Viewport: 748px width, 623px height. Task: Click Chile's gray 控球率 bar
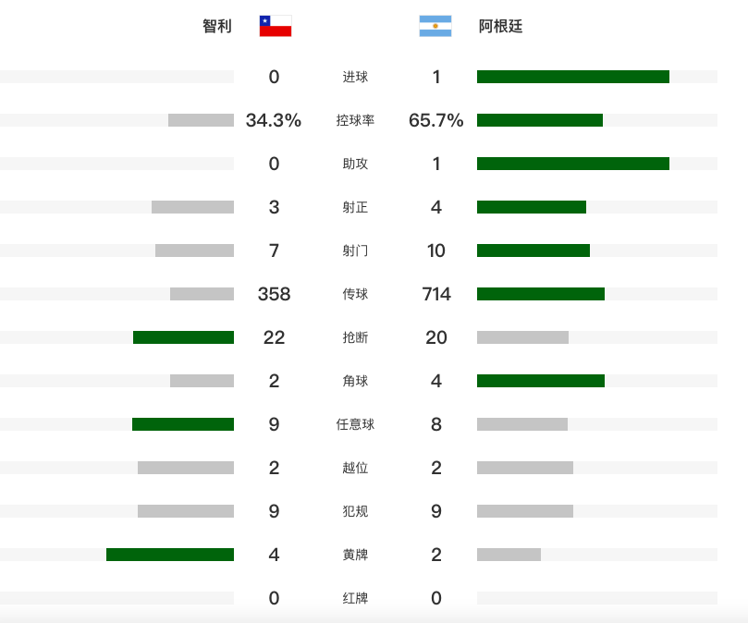point(201,120)
